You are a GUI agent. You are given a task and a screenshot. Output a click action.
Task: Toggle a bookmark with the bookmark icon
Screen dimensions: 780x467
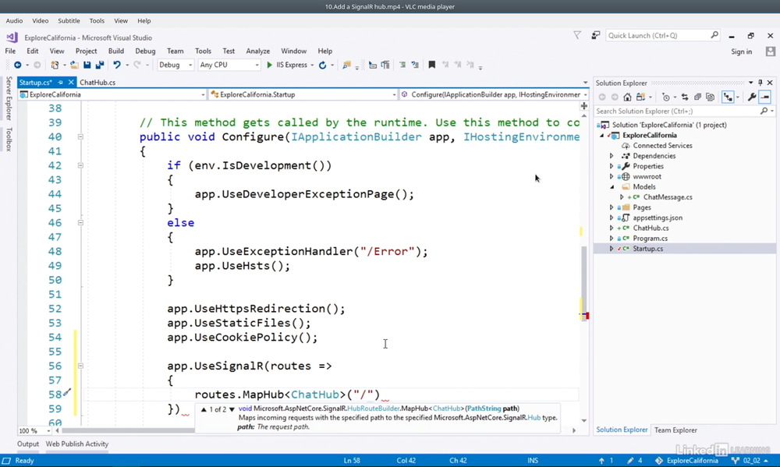(x=432, y=65)
